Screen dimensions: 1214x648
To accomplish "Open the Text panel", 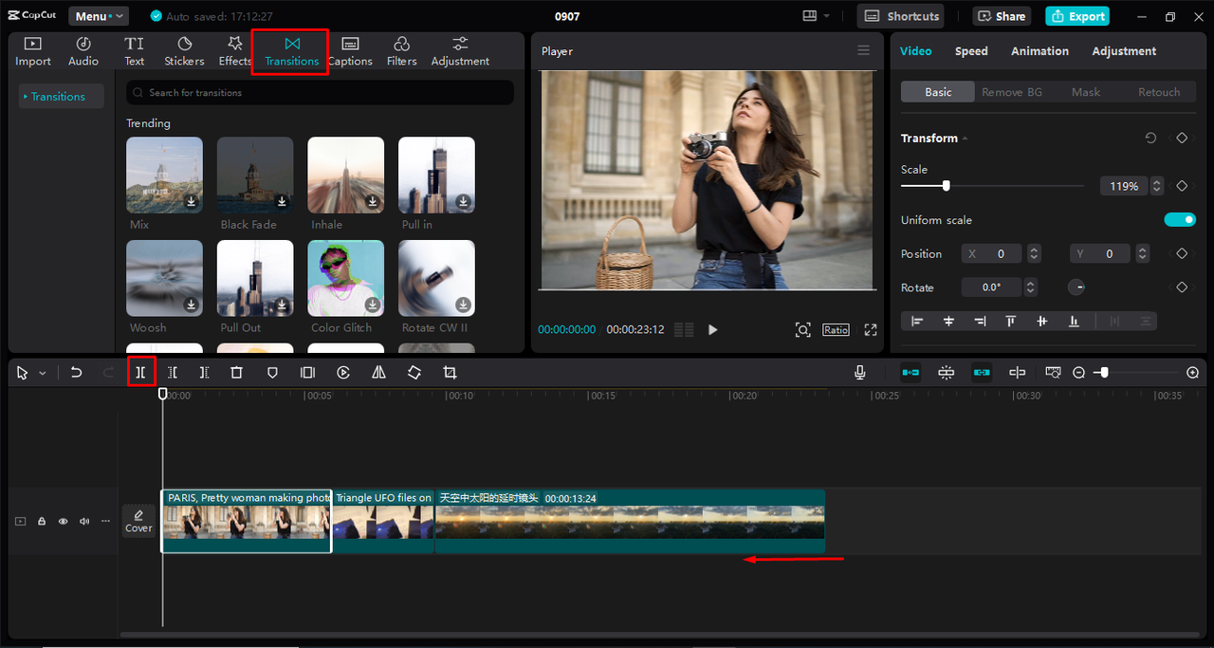I will [135, 51].
